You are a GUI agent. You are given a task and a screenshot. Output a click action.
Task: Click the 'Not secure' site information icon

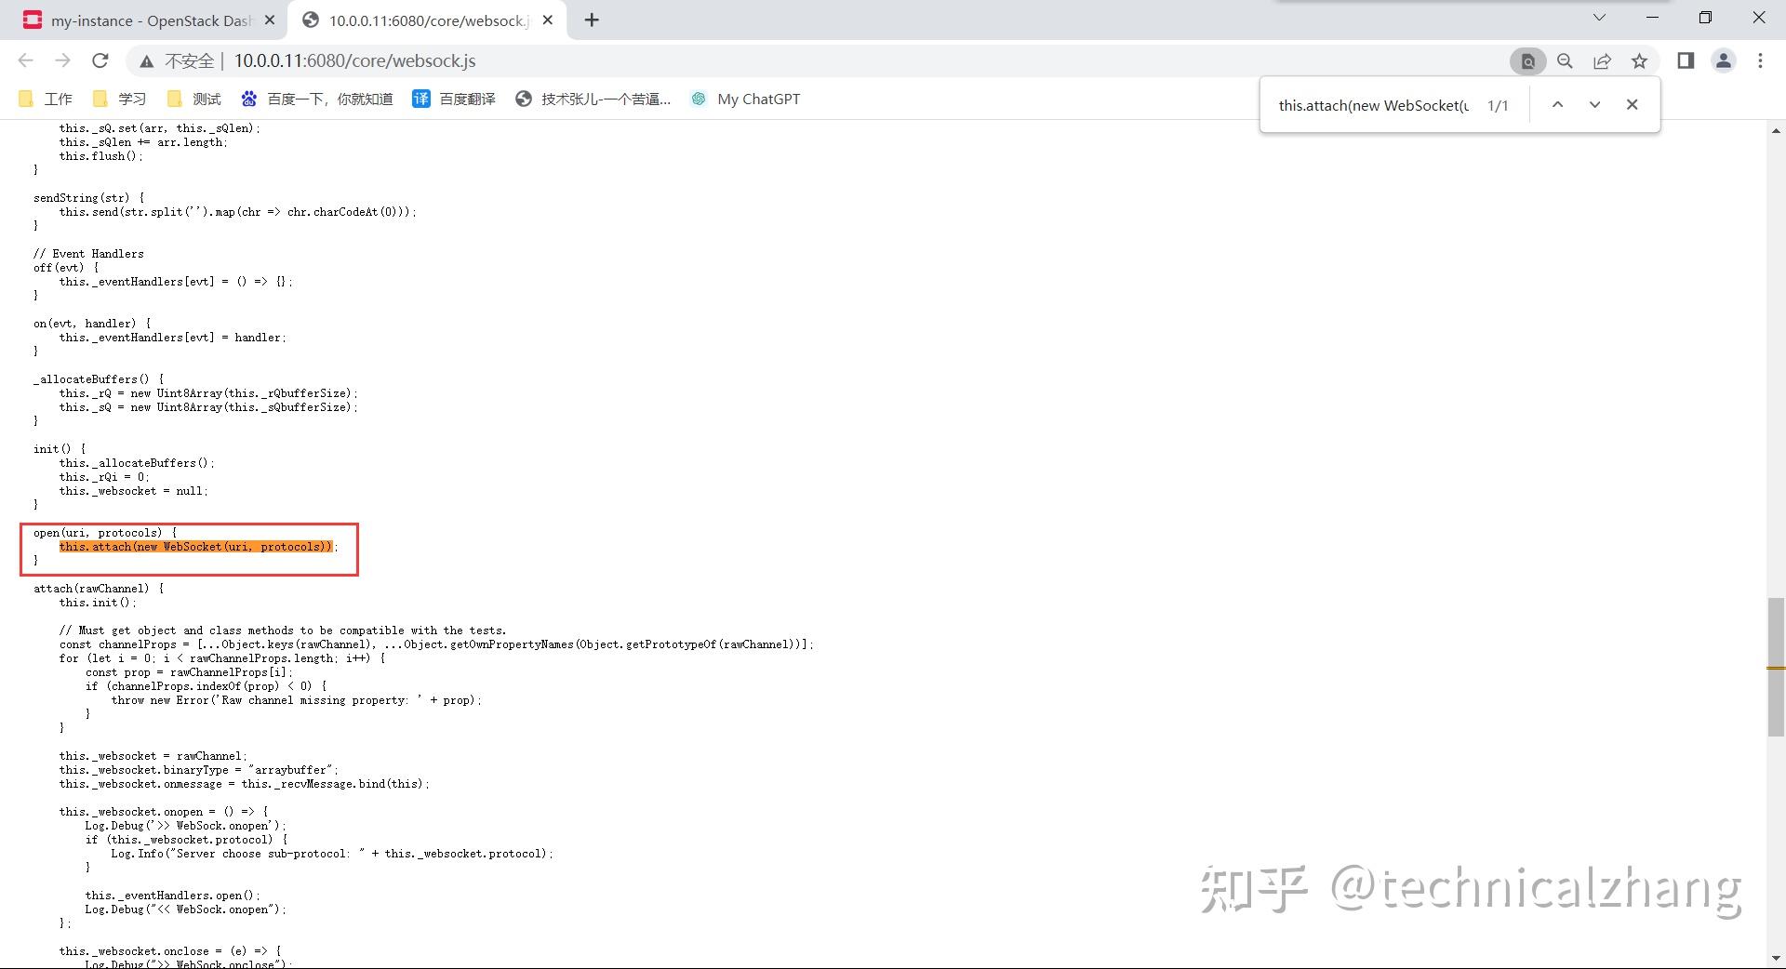tap(146, 60)
